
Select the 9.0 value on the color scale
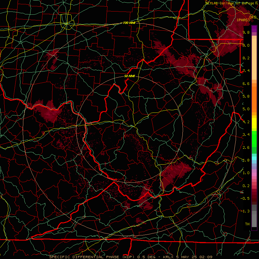[246, 45]
